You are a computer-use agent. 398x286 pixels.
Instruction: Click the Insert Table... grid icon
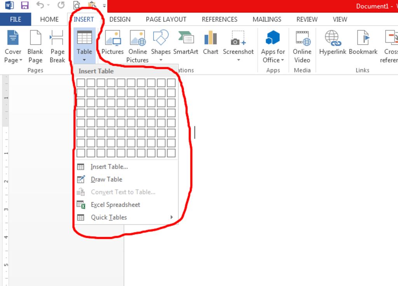tap(81, 167)
